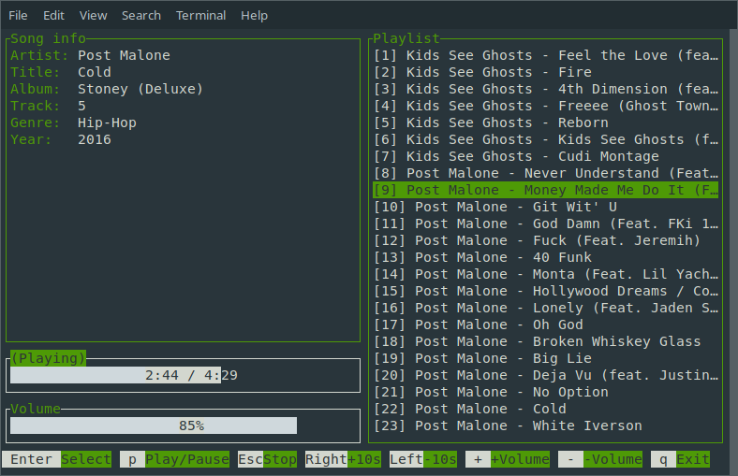
Task: Select playlist item 4 Freeee (Ghost Town
Action: (x=546, y=107)
